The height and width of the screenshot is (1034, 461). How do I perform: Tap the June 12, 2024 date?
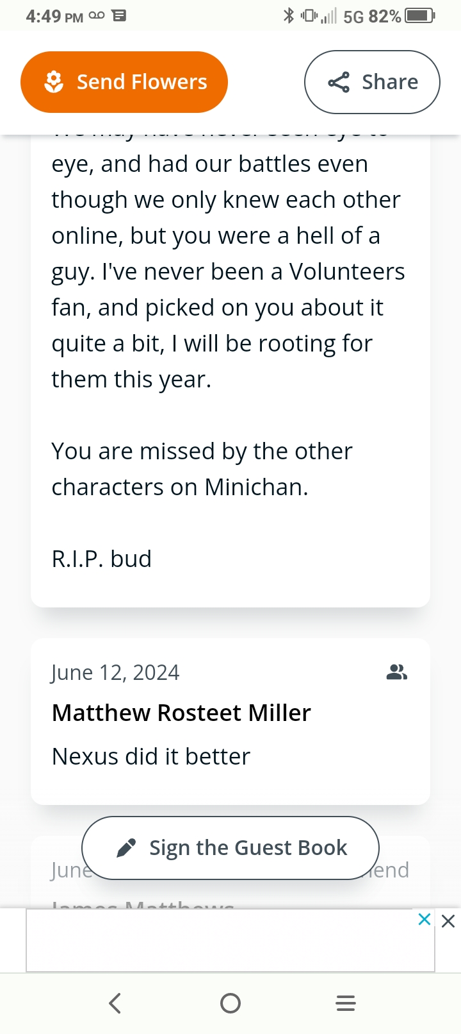(x=115, y=672)
